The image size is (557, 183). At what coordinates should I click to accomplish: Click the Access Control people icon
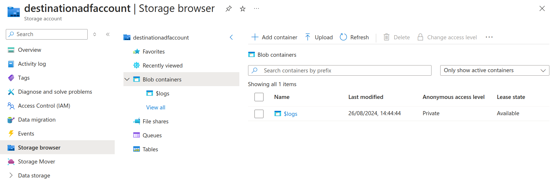point(11,106)
